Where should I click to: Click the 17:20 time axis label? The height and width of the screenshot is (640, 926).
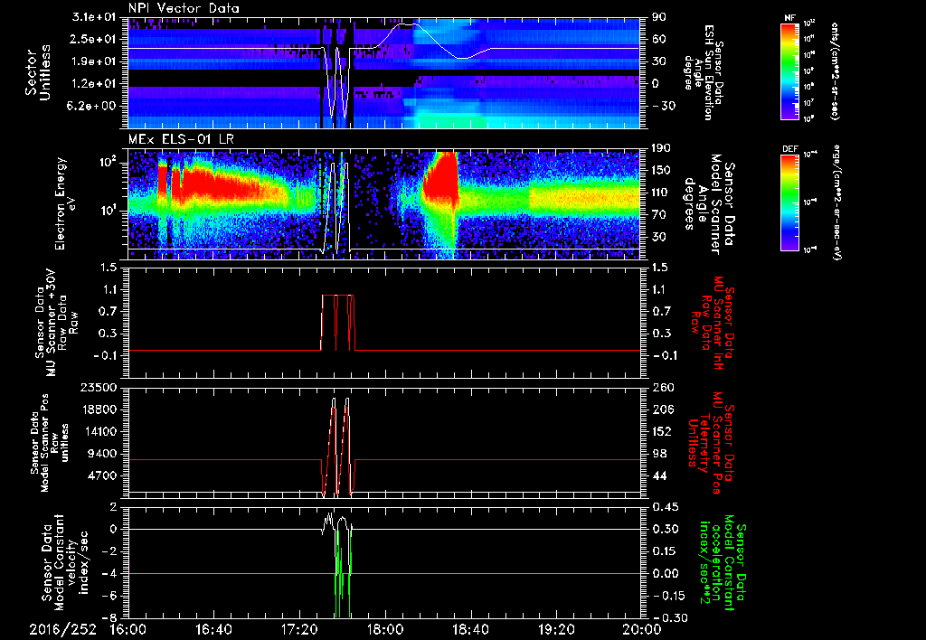pyautogui.click(x=299, y=630)
